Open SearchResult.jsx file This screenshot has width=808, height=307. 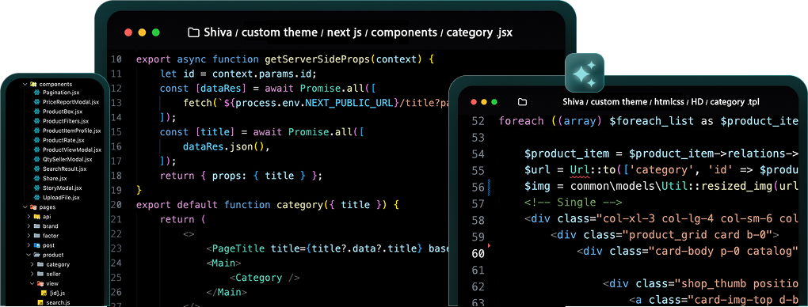[64, 169]
